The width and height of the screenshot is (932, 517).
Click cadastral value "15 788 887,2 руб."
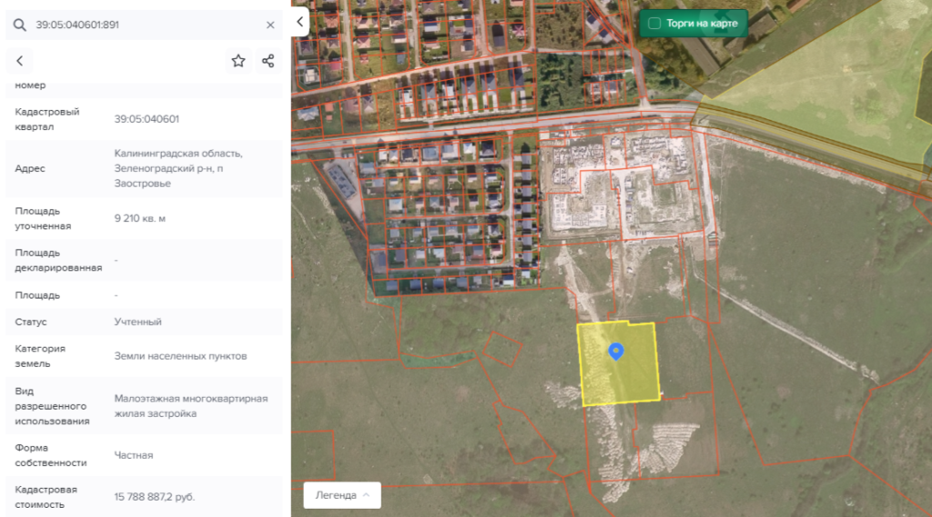coord(155,497)
